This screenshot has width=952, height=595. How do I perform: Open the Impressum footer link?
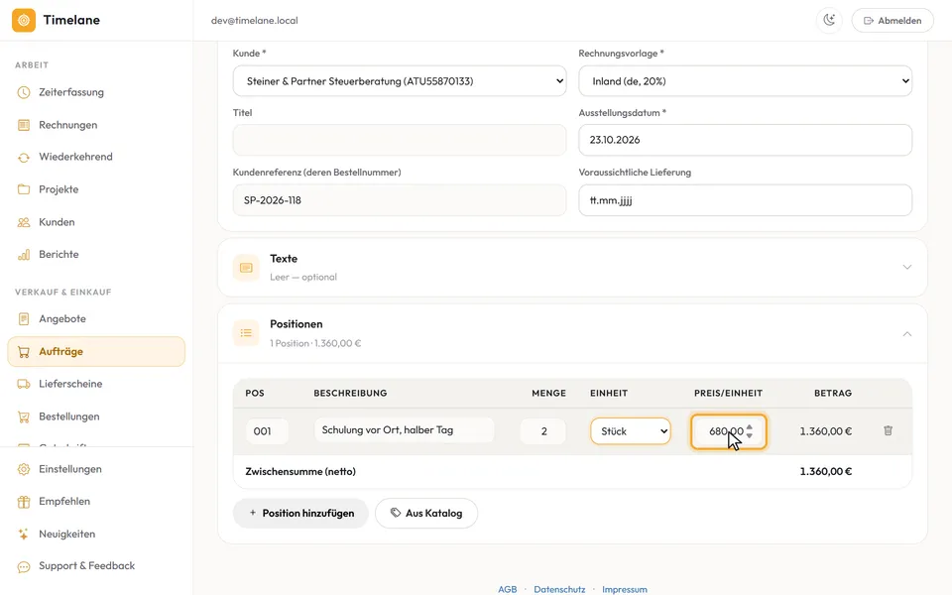point(624,589)
